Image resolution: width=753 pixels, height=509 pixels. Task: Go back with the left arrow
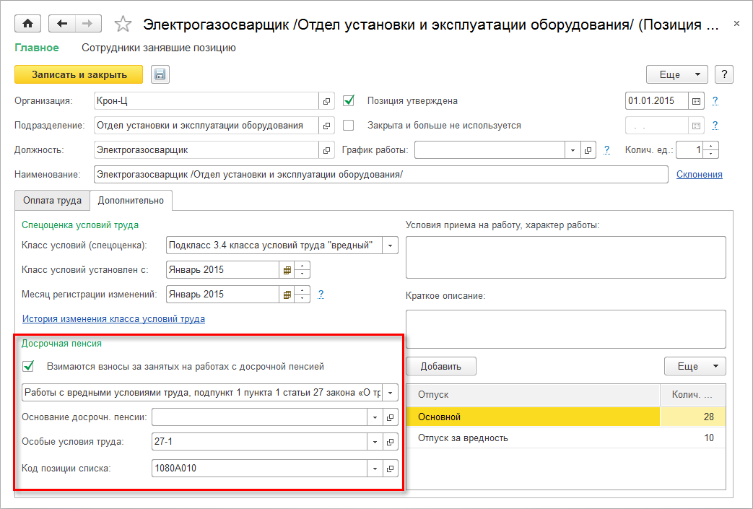pos(62,24)
